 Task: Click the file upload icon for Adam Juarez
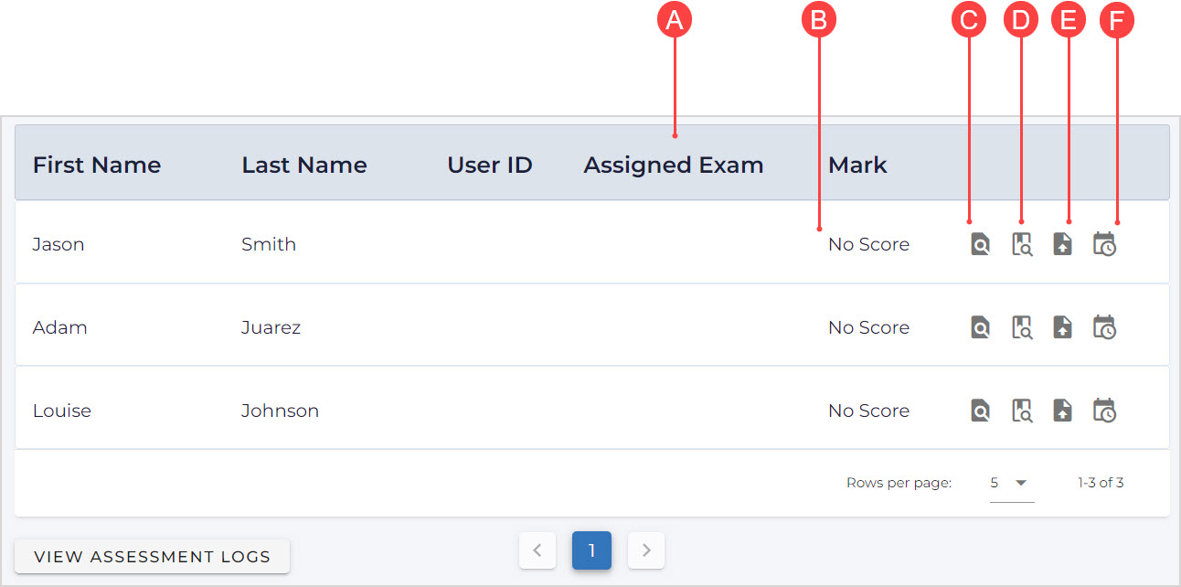[x=1062, y=327]
